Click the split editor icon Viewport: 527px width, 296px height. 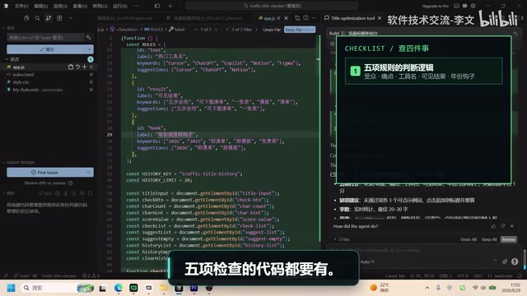[x=305, y=18]
